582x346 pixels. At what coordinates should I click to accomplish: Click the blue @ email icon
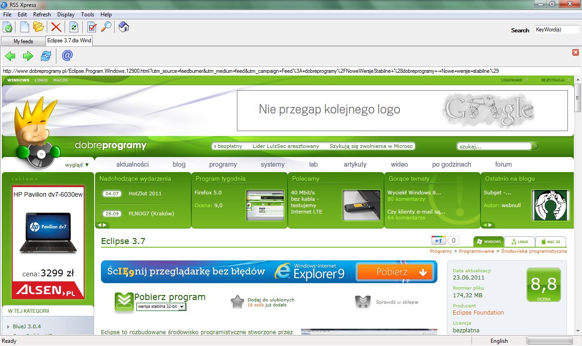click(67, 56)
